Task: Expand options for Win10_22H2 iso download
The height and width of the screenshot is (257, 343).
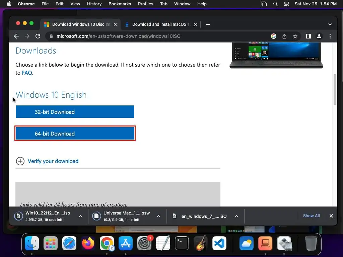Action: coord(80,216)
